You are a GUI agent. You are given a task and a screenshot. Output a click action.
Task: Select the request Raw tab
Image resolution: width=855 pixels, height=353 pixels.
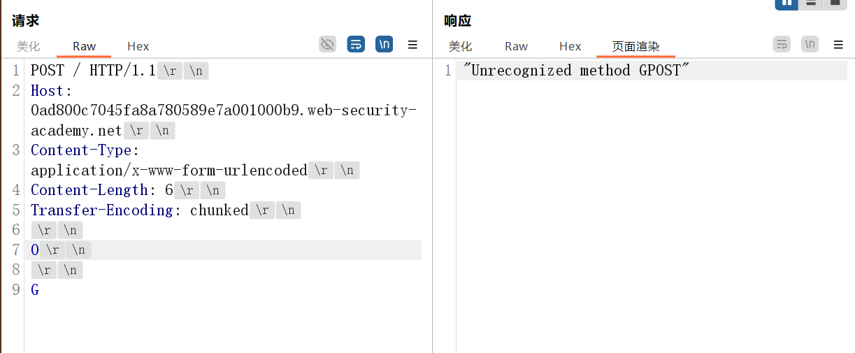point(84,46)
